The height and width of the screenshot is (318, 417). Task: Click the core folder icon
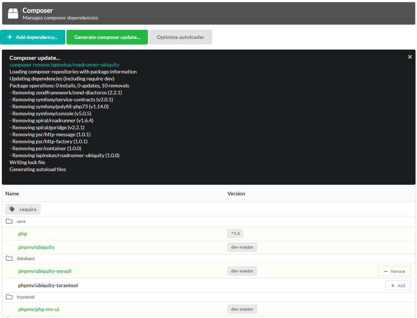pyautogui.click(x=9, y=221)
